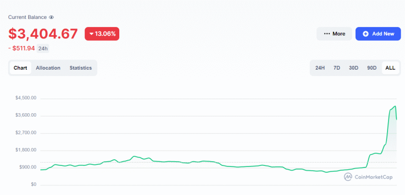Image resolution: width=405 pixels, height=195 pixels.
Task: Click the plus icon in Add New
Action: [x=365, y=34]
